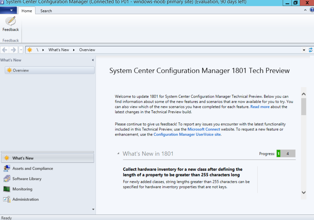Switch to the Monitoring workspace
Image resolution: width=314 pixels, height=220 pixels.
(x=25, y=189)
